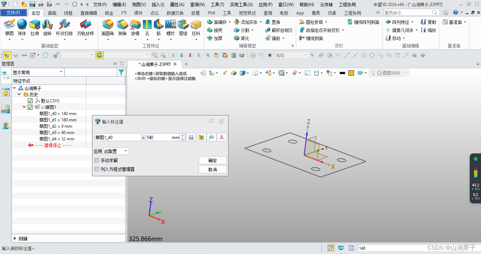The width and height of the screenshot is (481, 254).
Task: Select the 山涧果子.Z3PRT document tab
Action: pyautogui.click(x=154, y=64)
